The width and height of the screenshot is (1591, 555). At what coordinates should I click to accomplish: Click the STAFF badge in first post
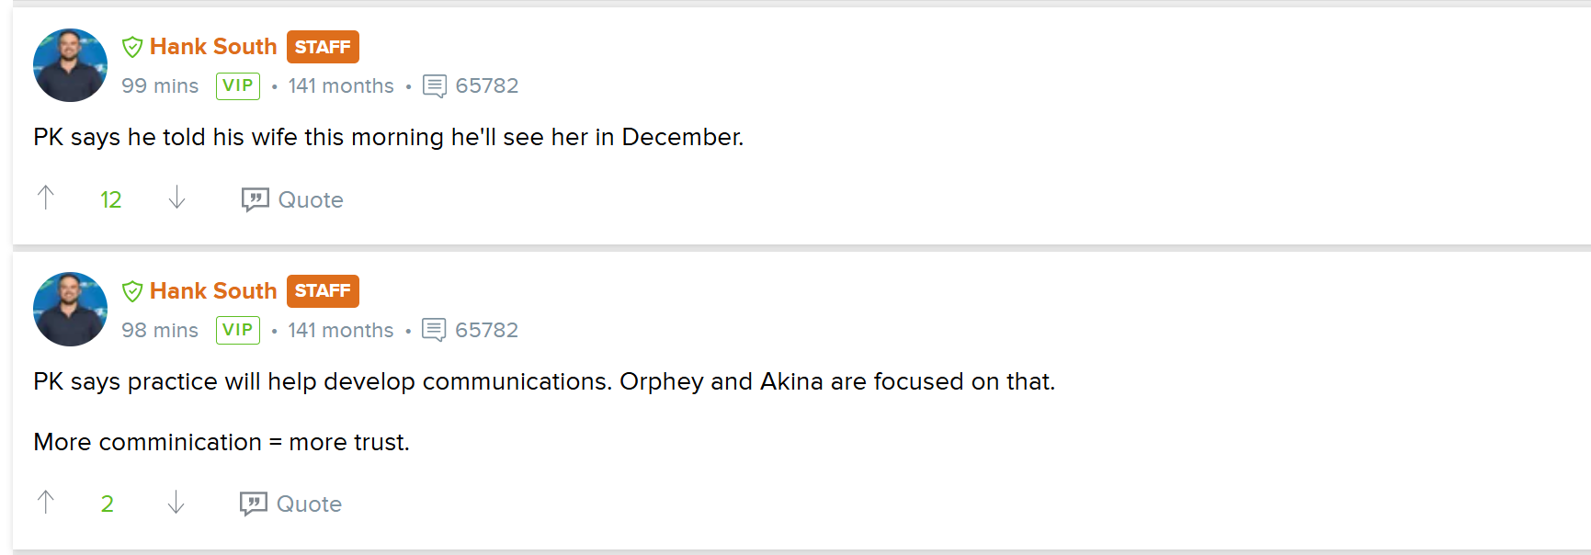[323, 47]
